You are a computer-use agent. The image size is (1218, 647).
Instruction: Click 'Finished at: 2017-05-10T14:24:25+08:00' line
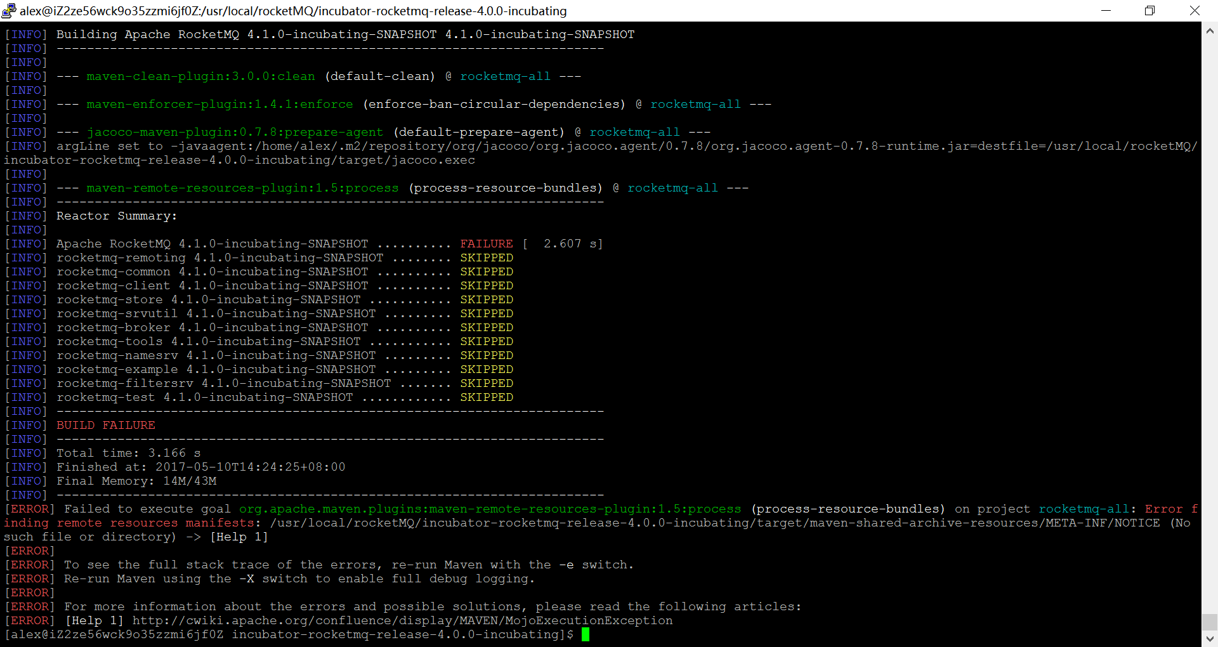coord(200,467)
